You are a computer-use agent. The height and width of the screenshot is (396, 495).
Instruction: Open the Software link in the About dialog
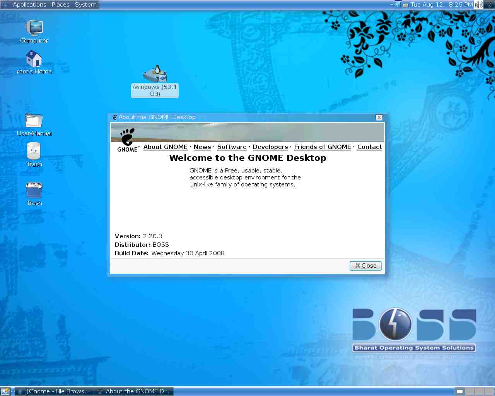click(232, 147)
